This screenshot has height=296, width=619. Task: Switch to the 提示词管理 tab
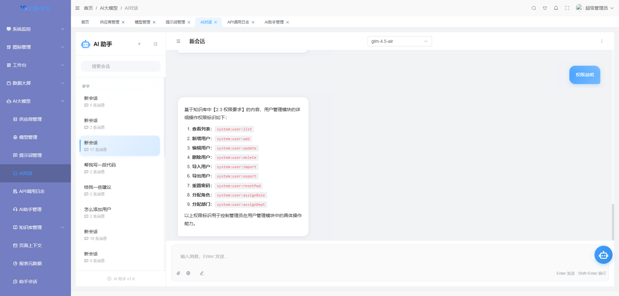pos(175,22)
